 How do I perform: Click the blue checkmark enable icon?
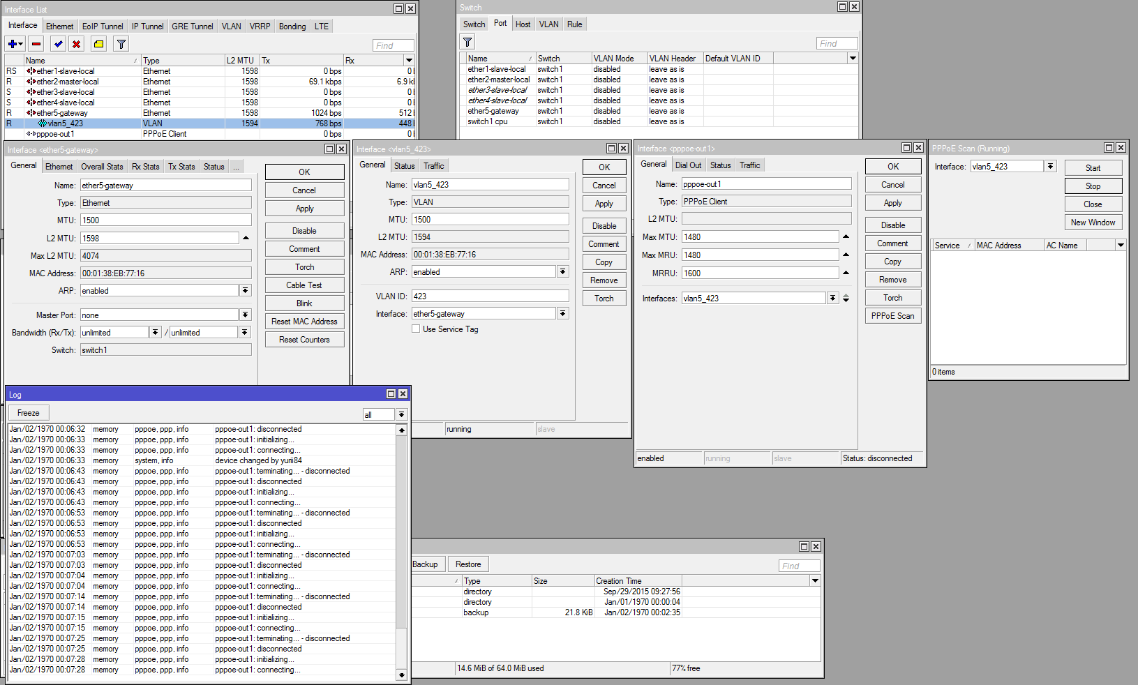point(59,44)
